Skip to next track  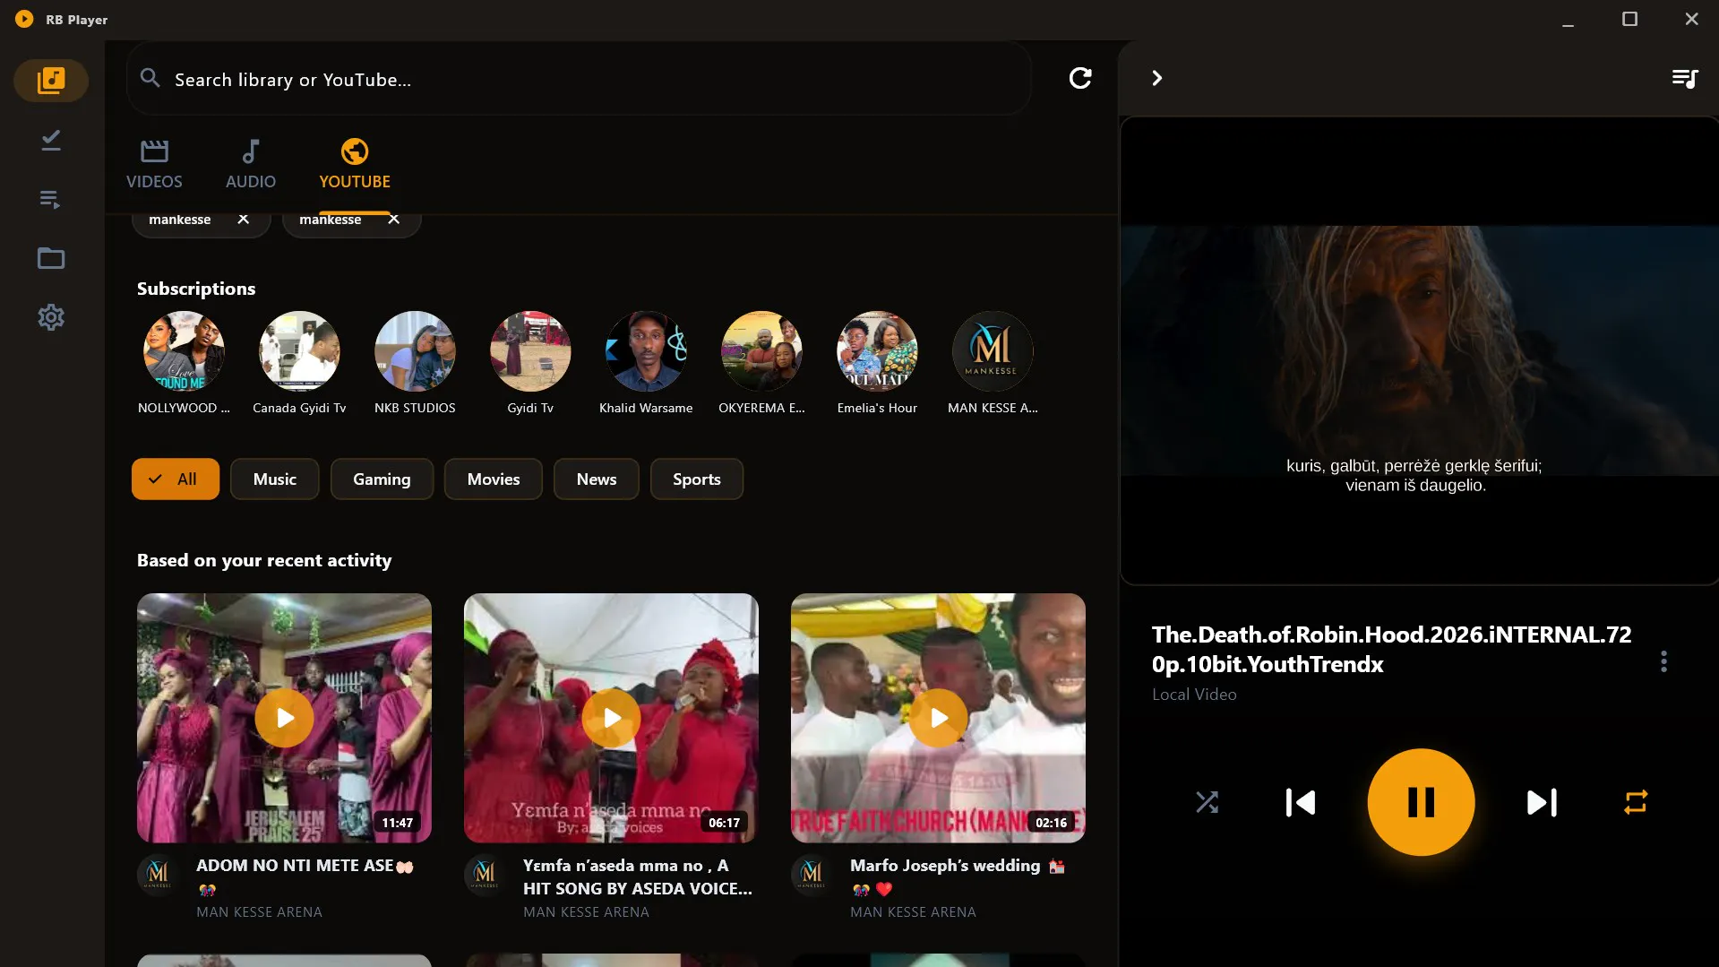pos(1542,802)
